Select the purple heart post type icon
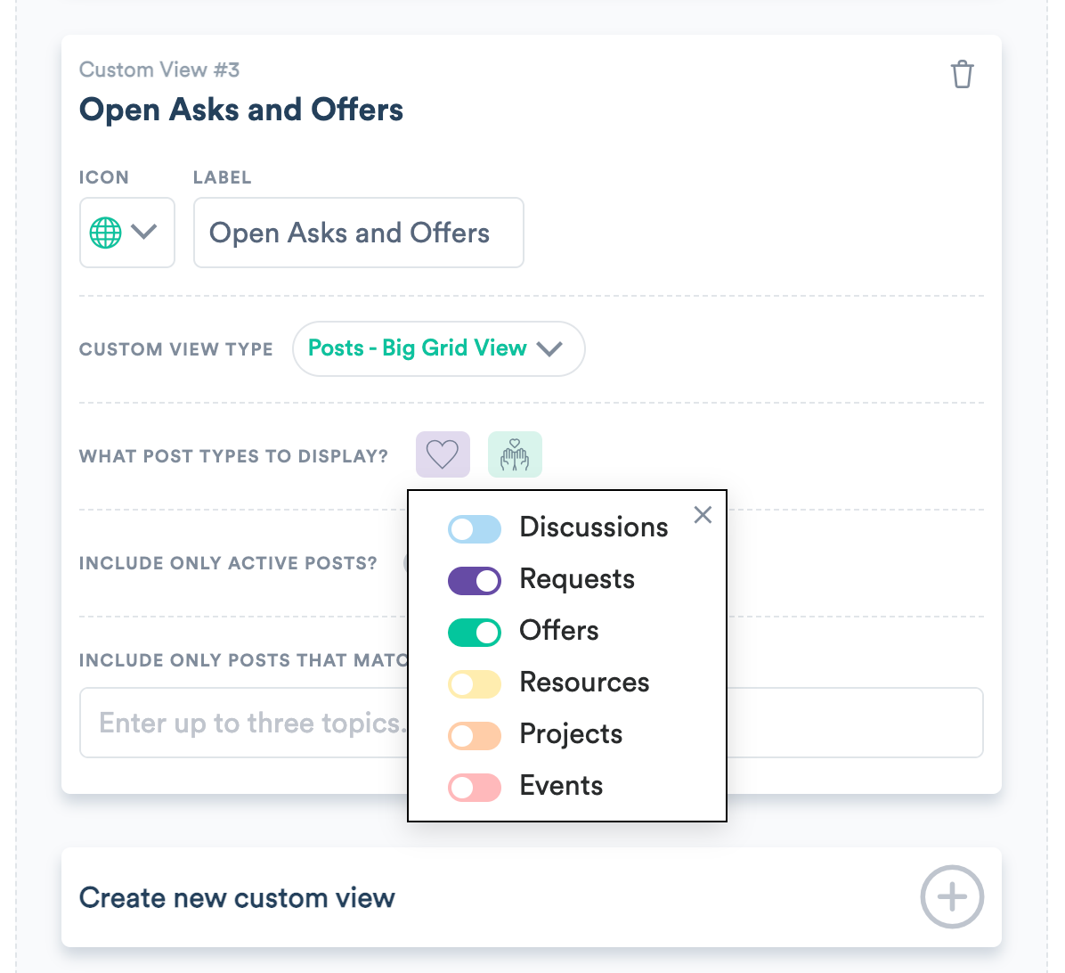This screenshot has width=1065, height=973. tap(443, 454)
